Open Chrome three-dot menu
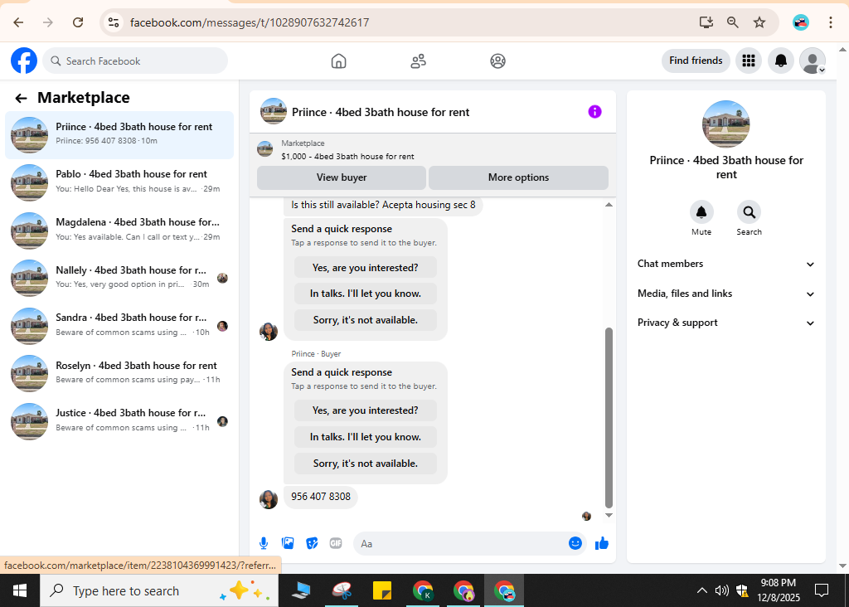This screenshot has height=607, width=849. pos(830,22)
